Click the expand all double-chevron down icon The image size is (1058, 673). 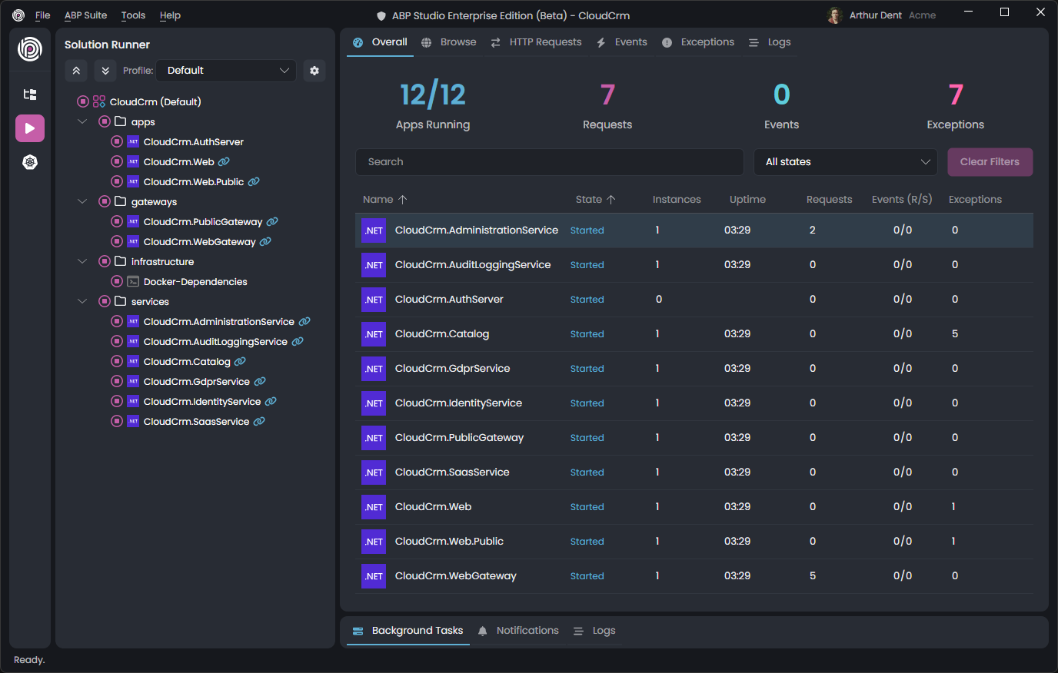105,71
